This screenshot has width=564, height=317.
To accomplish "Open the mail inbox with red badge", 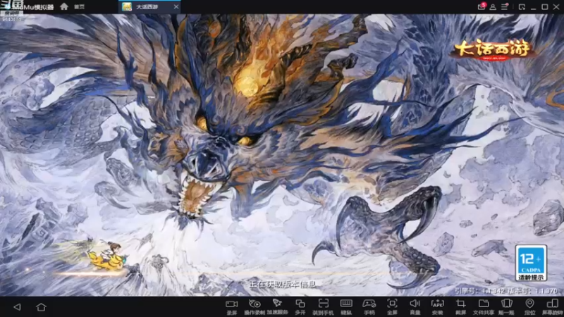I will point(482,6).
